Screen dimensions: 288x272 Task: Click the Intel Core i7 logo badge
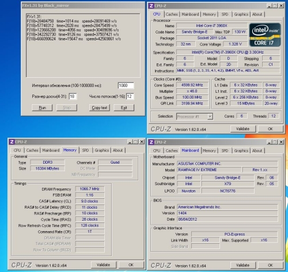pyautogui.click(x=265, y=35)
